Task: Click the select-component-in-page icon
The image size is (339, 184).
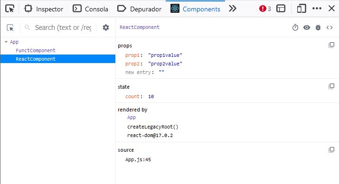Action: tap(10, 28)
